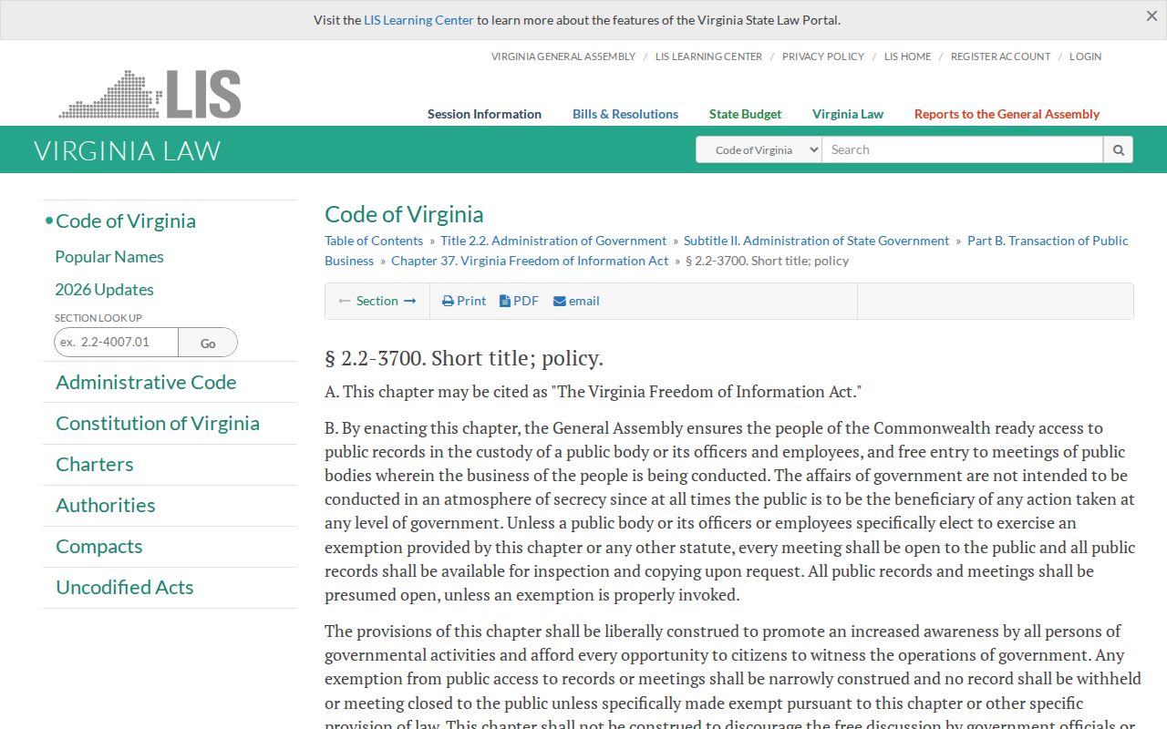Click the LIS Virginia logo
The width and height of the screenshot is (1167, 729).
150,94
